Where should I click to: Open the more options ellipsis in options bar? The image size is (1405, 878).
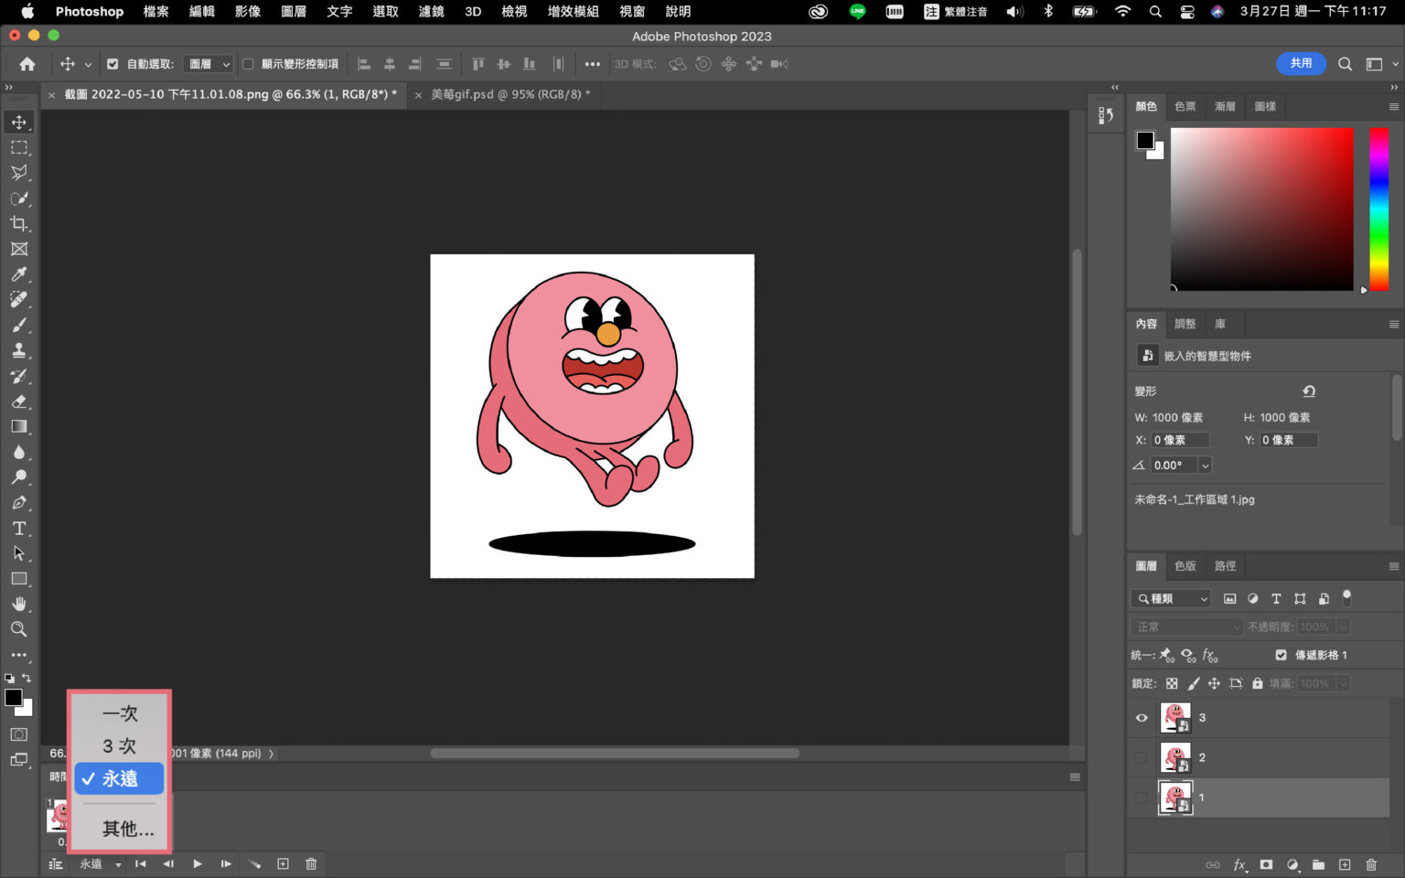pyautogui.click(x=592, y=64)
